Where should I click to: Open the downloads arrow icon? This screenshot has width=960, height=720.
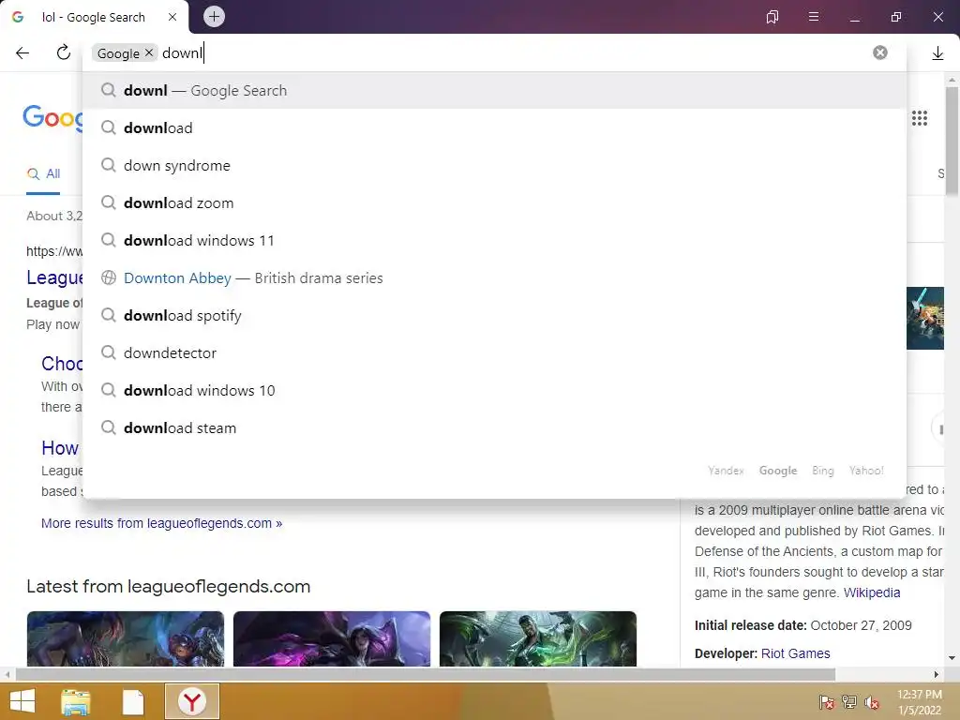(937, 53)
